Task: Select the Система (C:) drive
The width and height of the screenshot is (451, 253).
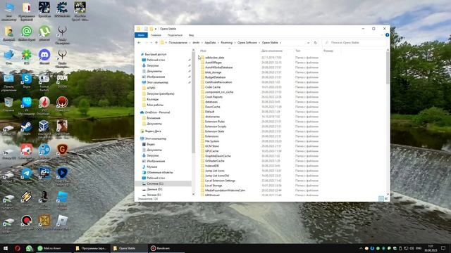Action: [155, 183]
